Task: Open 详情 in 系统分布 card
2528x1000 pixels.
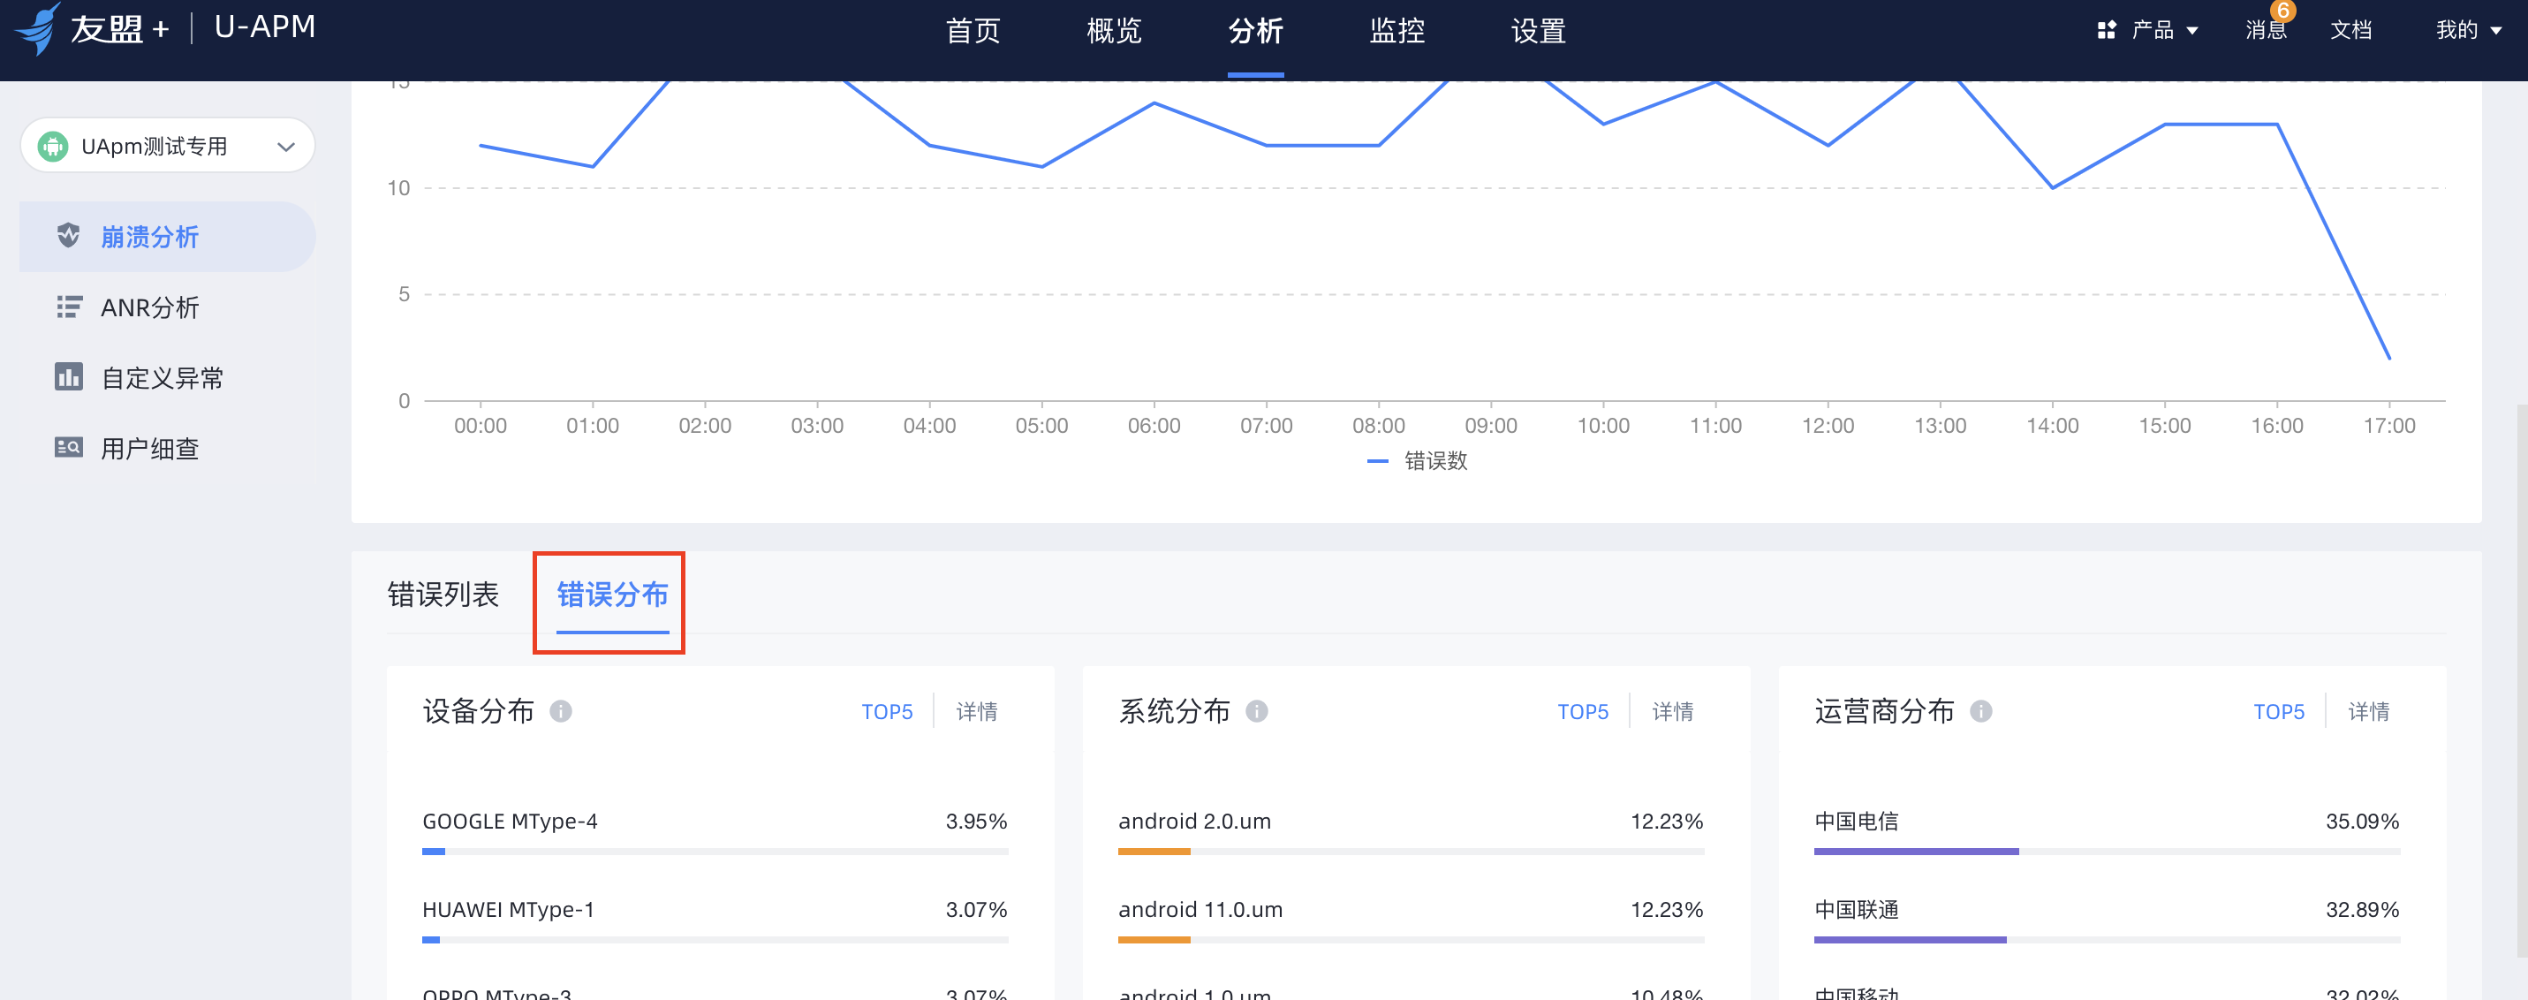Action: pyautogui.click(x=1672, y=711)
